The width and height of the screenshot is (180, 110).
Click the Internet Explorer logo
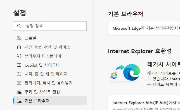[x=114, y=76]
